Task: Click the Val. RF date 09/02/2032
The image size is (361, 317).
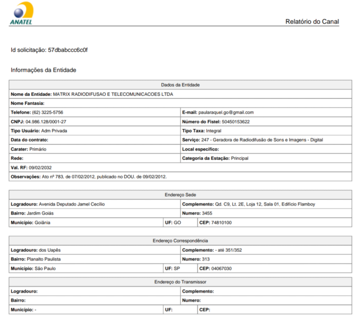Action: point(40,168)
